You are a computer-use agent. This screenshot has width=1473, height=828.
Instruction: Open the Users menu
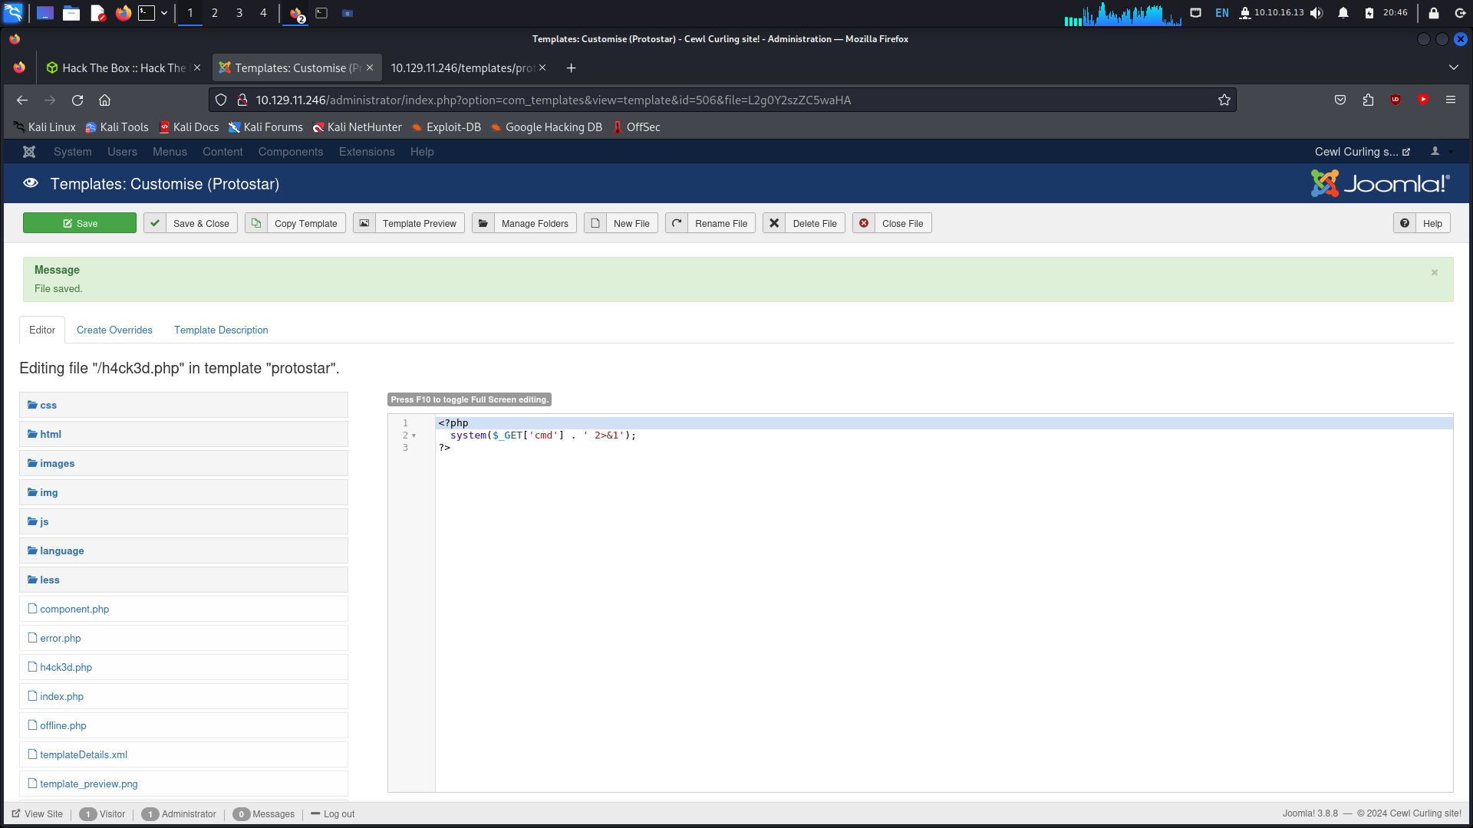coord(122,152)
